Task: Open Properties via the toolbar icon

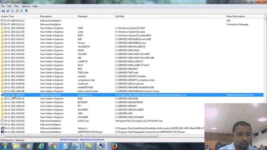Action: pyautogui.click(x=17, y=11)
